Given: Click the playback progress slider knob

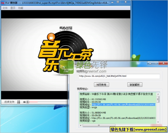Looking at the screenshot, I should [x=28, y=102].
